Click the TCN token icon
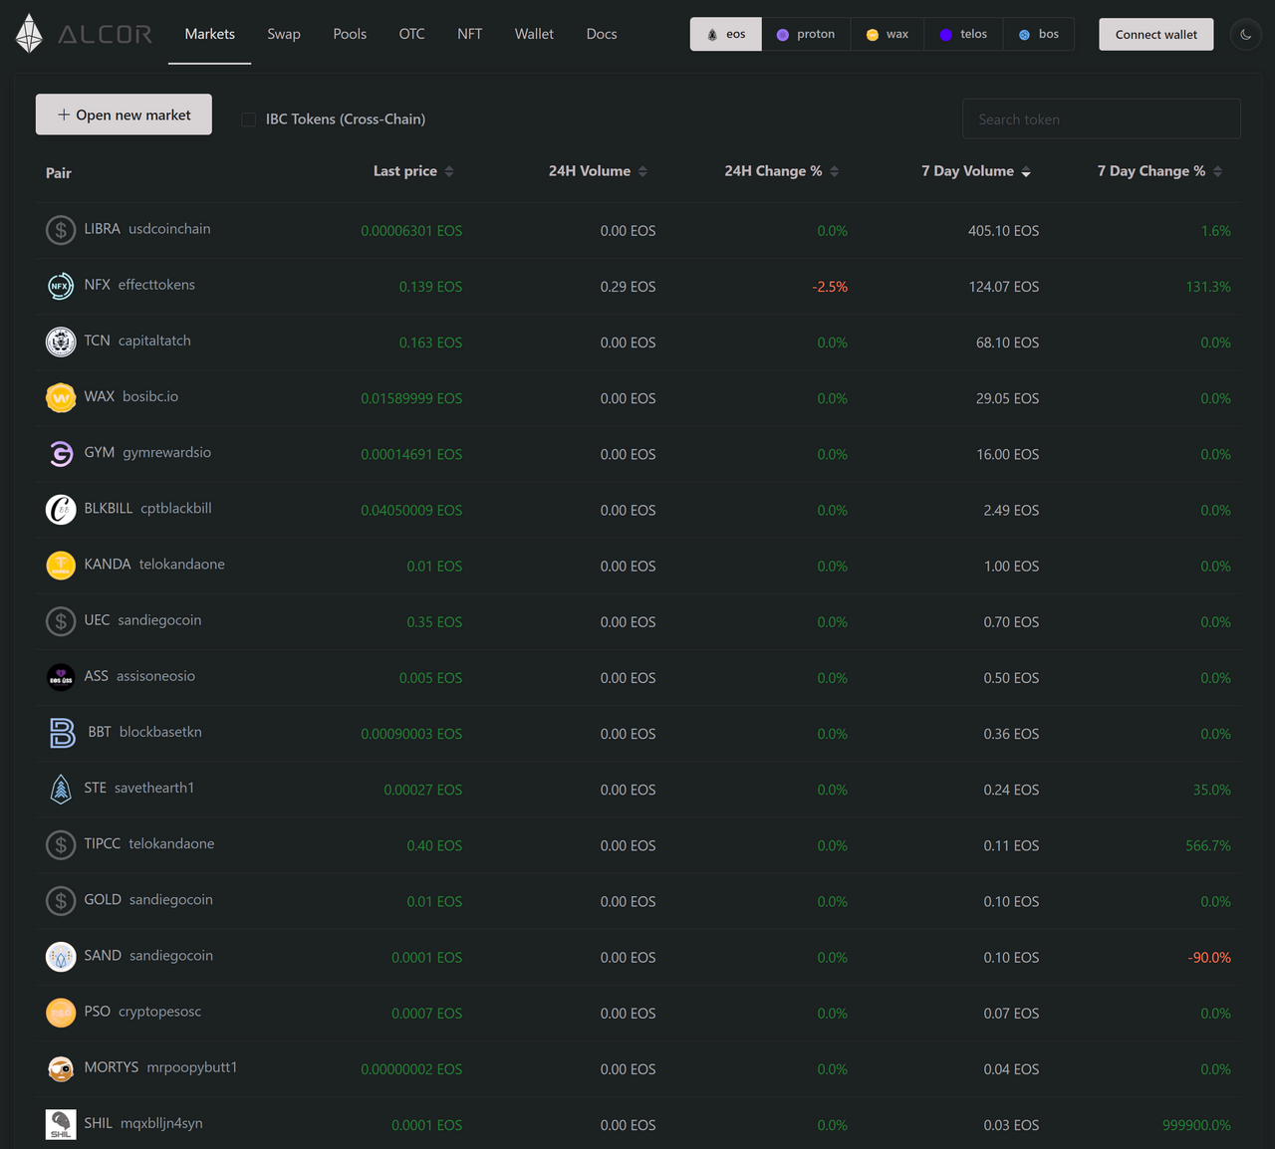The width and height of the screenshot is (1275, 1149). tap(61, 342)
